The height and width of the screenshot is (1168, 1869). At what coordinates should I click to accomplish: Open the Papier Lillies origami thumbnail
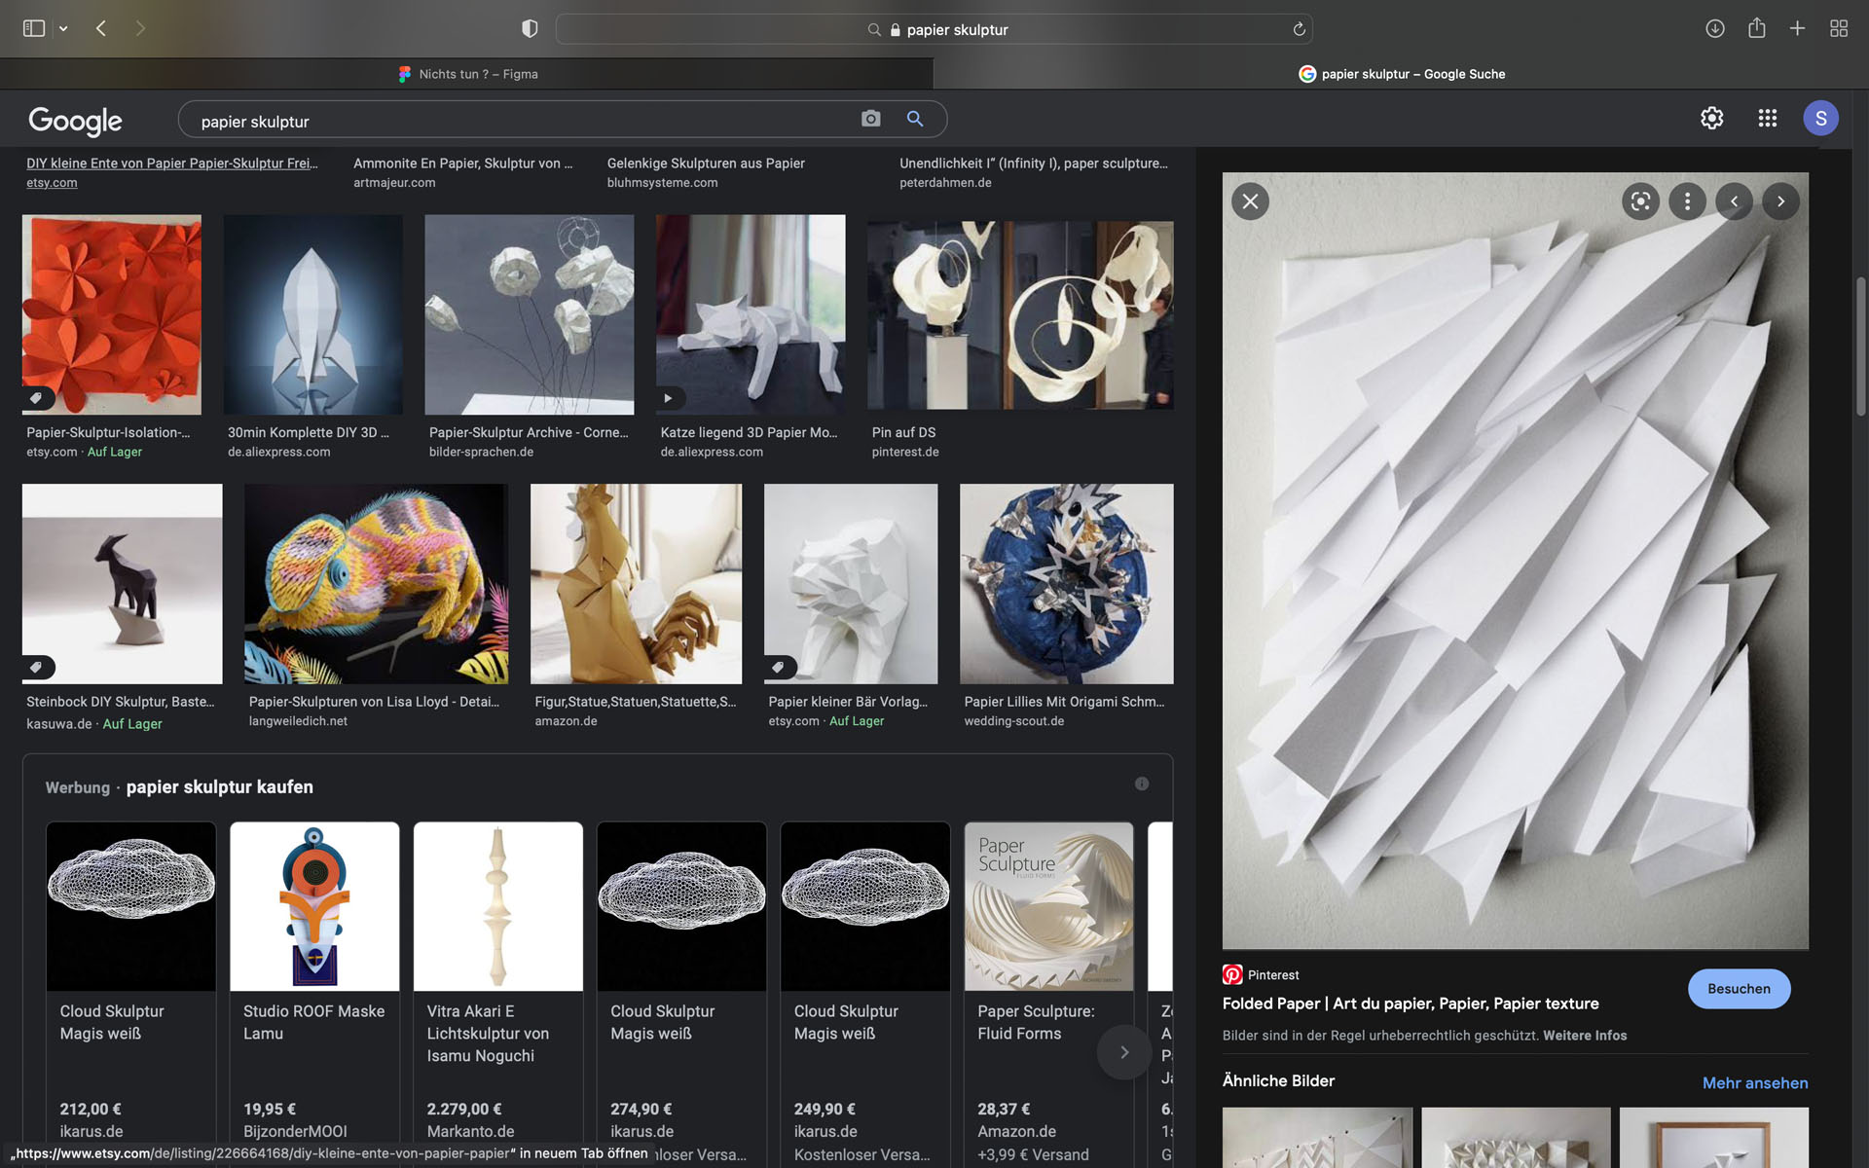click(x=1067, y=583)
